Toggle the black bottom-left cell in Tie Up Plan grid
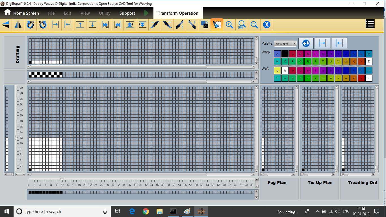 coord(303,170)
